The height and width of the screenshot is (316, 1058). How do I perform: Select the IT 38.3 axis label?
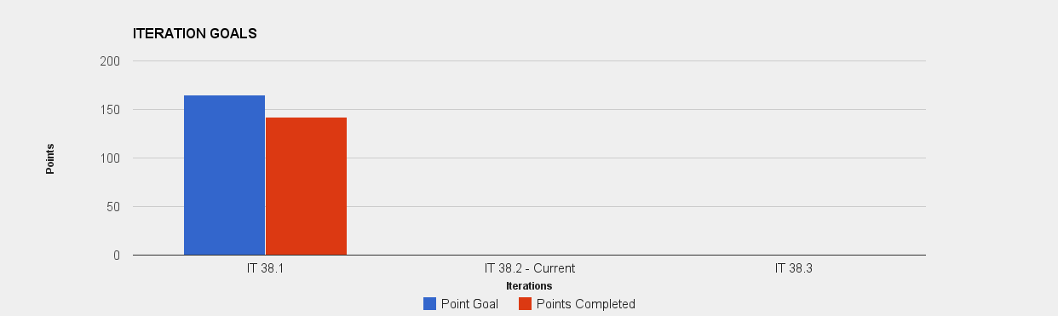(793, 268)
